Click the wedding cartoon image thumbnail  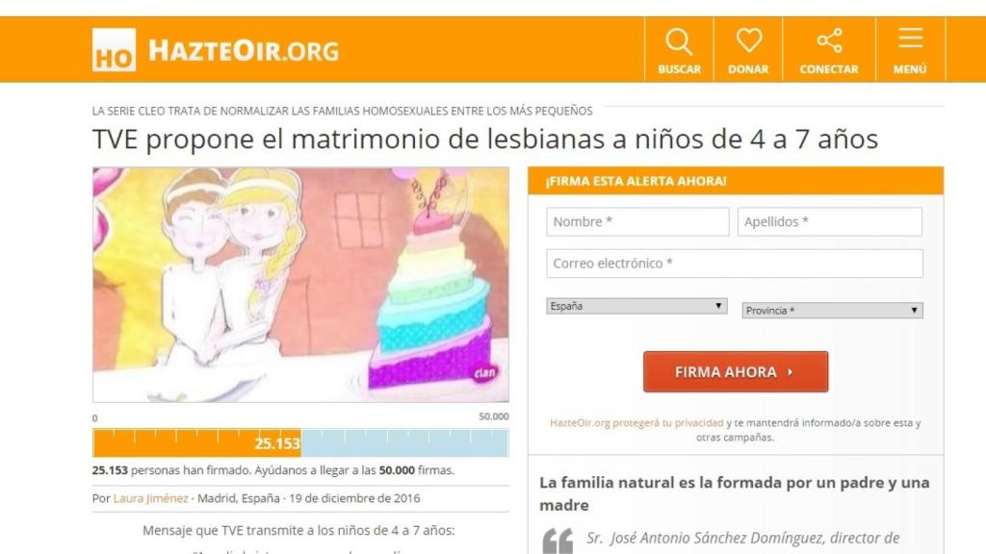point(300,285)
